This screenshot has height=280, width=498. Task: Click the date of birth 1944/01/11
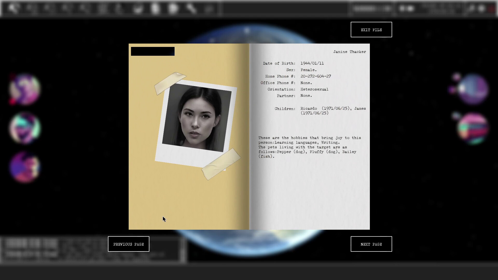[312, 63]
